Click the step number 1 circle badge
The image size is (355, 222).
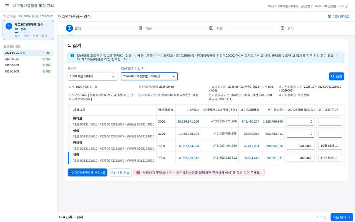(x=9, y=26)
